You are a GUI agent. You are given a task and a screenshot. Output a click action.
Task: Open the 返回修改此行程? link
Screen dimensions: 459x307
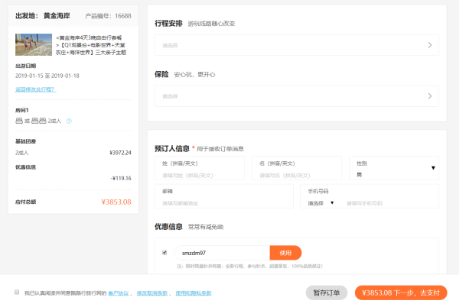tap(35, 89)
